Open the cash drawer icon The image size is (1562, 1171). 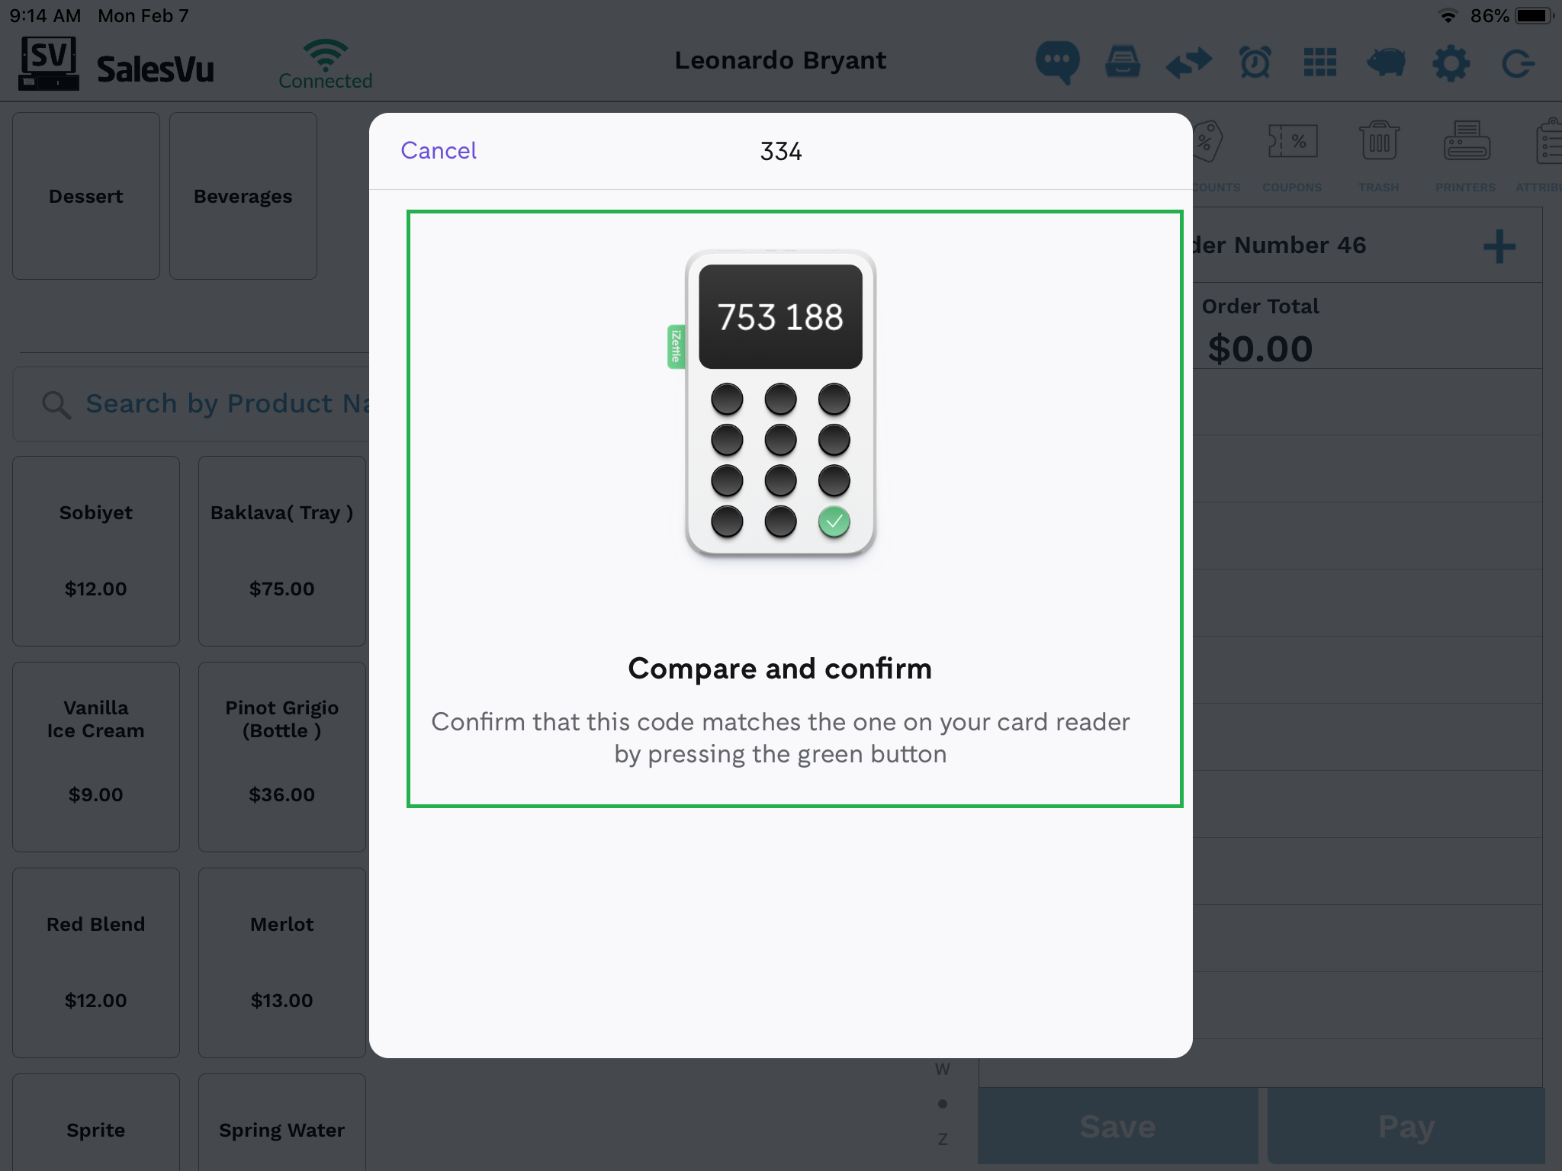1123,62
